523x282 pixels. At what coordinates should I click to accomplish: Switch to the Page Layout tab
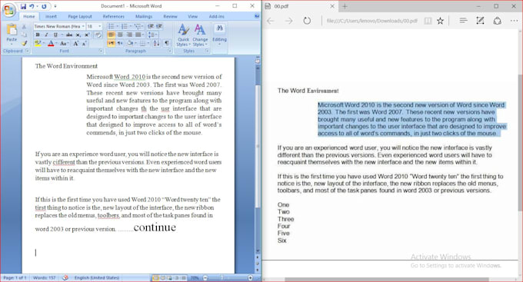80,16
